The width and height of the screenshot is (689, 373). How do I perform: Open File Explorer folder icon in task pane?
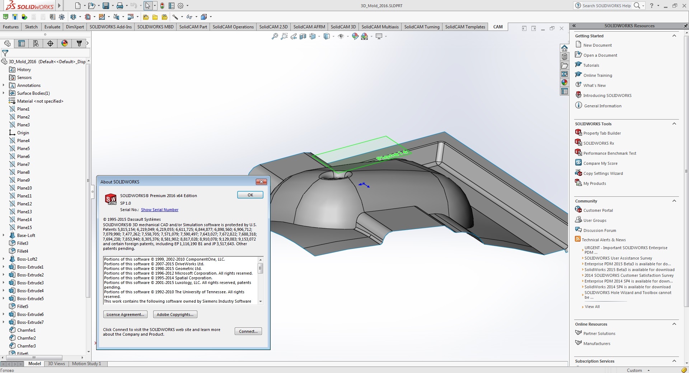[x=564, y=65]
